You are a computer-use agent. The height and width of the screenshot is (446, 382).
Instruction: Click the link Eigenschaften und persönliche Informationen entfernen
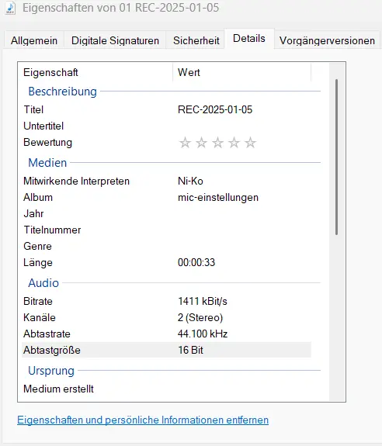(x=143, y=420)
